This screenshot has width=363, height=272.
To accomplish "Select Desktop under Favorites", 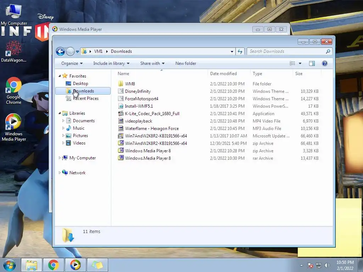I will (x=80, y=84).
